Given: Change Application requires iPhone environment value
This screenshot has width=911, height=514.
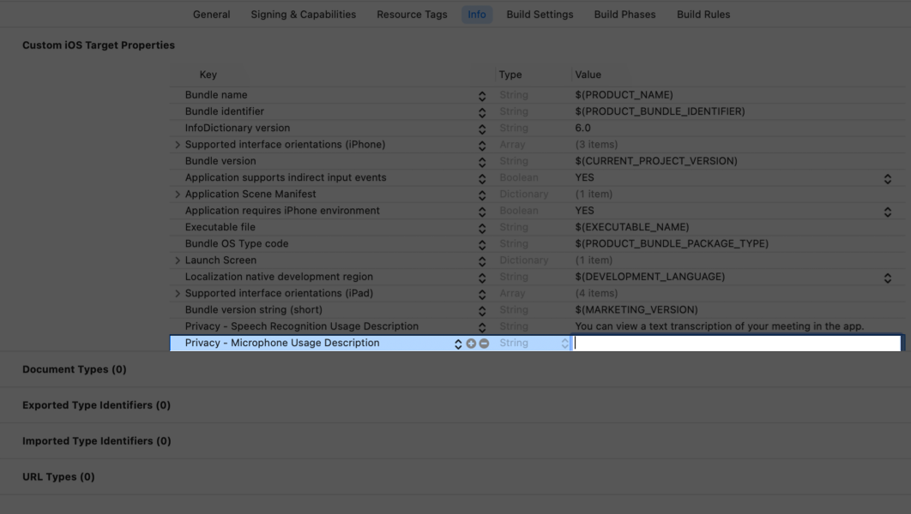Looking at the screenshot, I should [x=888, y=211].
